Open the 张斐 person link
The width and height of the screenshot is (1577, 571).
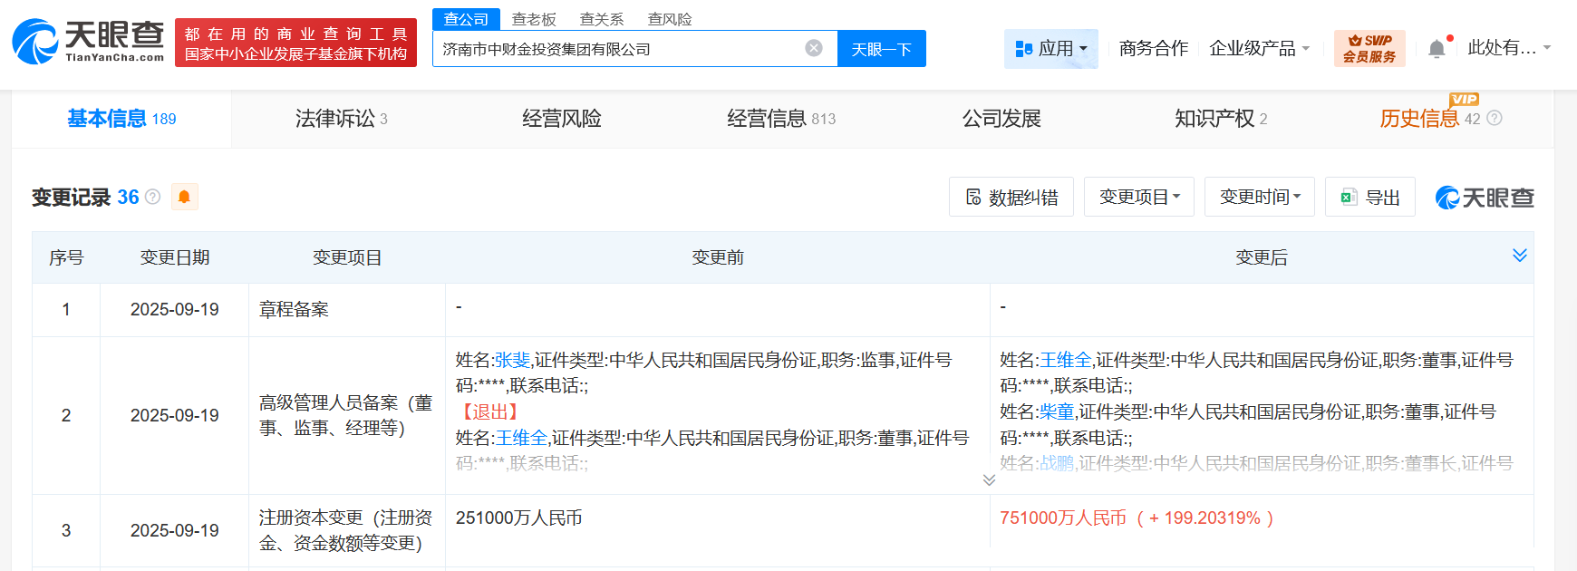[512, 360]
